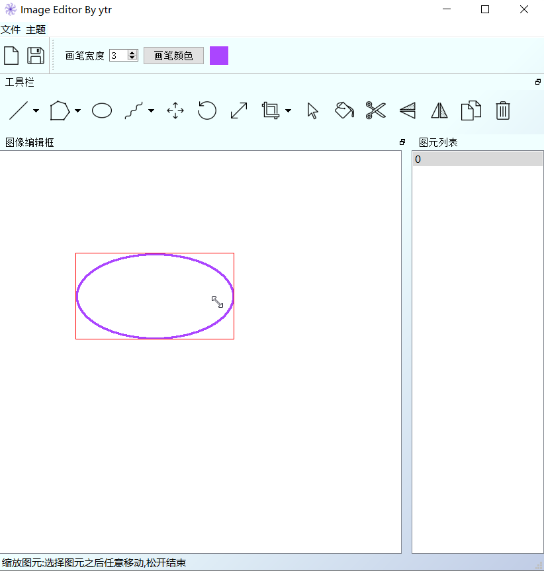
Task: Click the 画笔宽度 value field
Action: point(118,56)
